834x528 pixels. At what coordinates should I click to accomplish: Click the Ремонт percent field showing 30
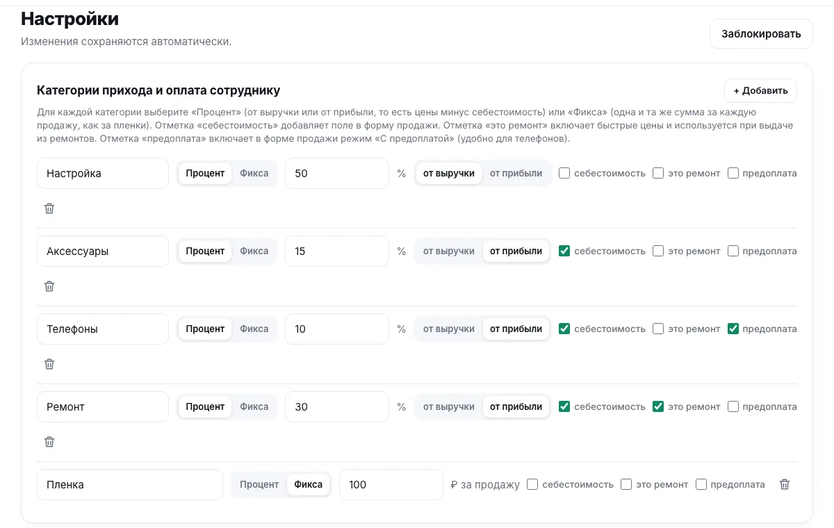coord(337,407)
